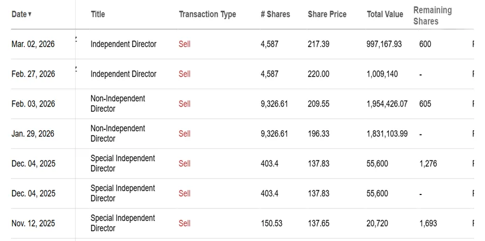
Task: Click Non-Independent Director in Feb. 03 row
Action: tap(118, 103)
